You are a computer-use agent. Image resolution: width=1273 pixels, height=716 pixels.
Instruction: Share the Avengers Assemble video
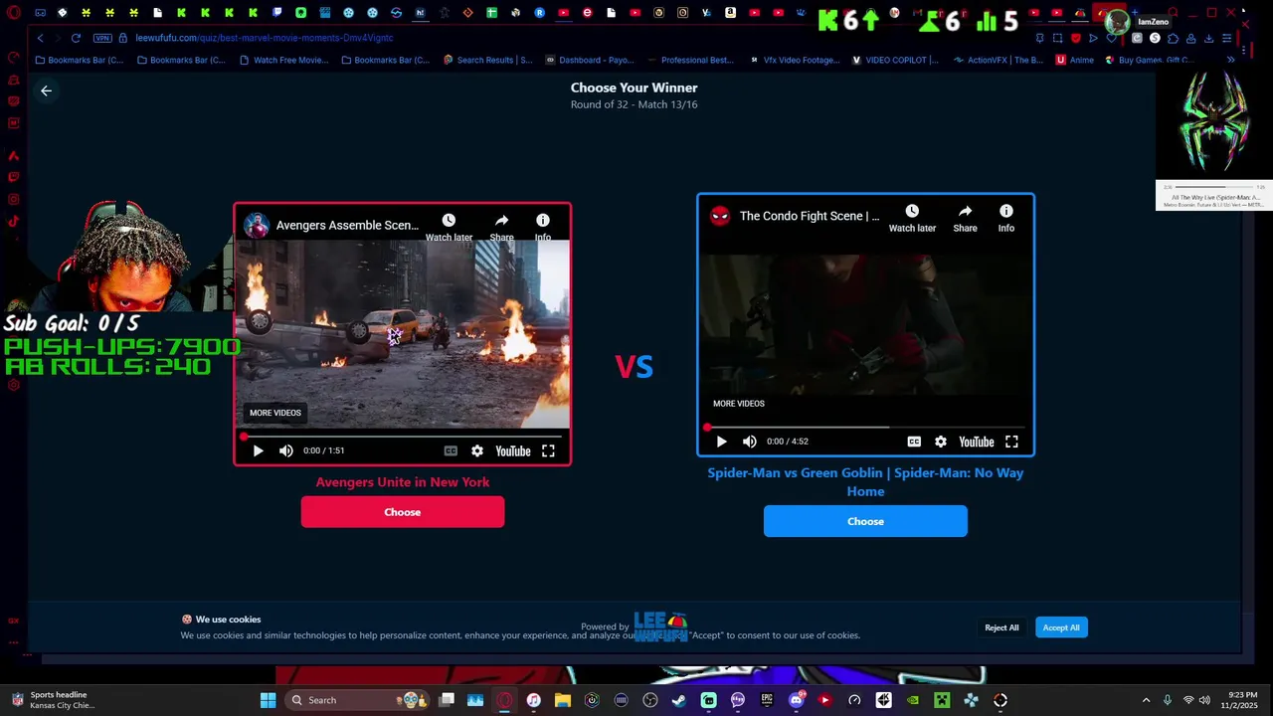coord(502,227)
